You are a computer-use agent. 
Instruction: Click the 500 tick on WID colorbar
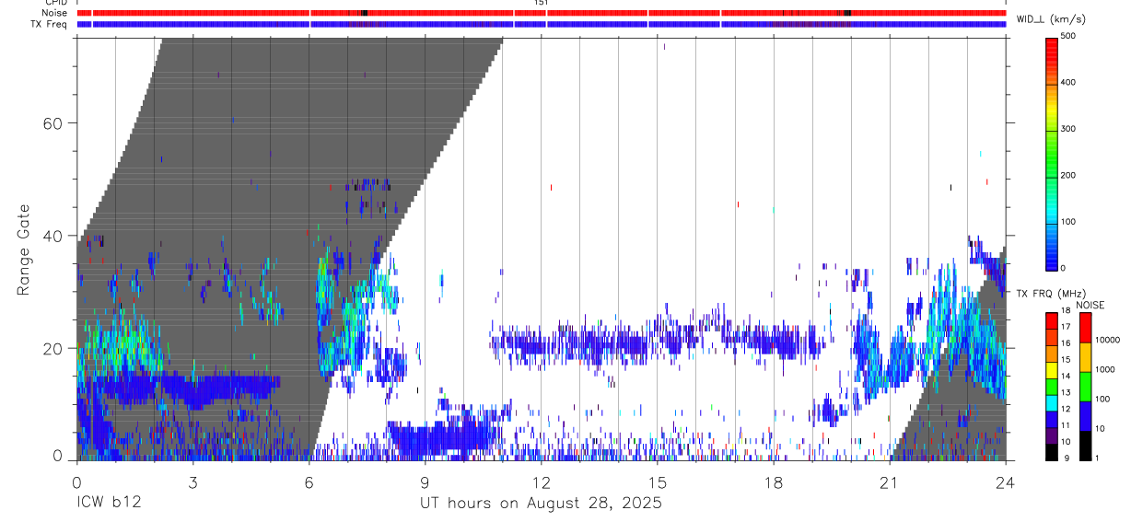pyautogui.click(x=1068, y=36)
